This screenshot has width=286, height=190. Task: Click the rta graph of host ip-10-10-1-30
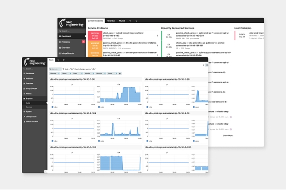click(120, 95)
